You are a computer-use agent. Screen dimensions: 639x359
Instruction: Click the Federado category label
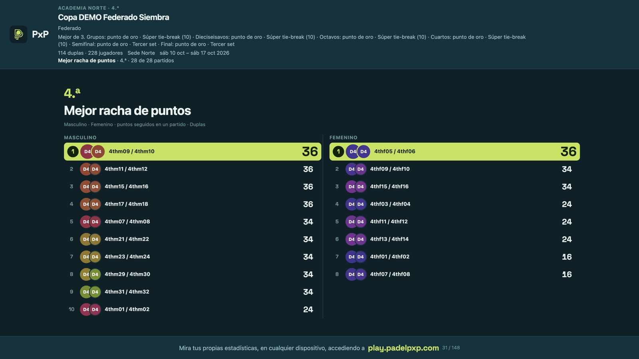(69, 28)
